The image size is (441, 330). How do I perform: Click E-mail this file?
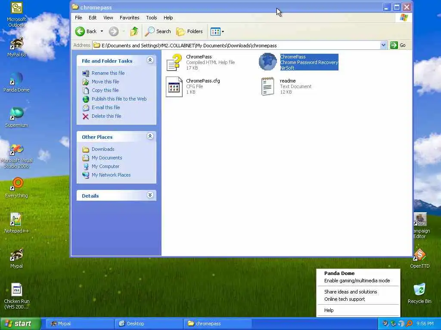(x=106, y=107)
